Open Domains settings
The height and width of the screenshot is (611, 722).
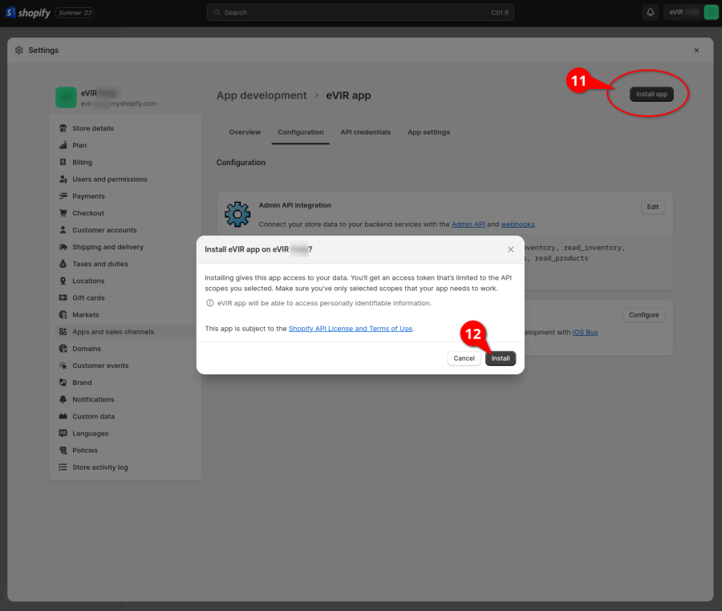[125, 349]
